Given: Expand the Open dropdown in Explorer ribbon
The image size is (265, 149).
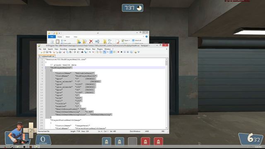Looking at the screenshot, I should (130, 41).
